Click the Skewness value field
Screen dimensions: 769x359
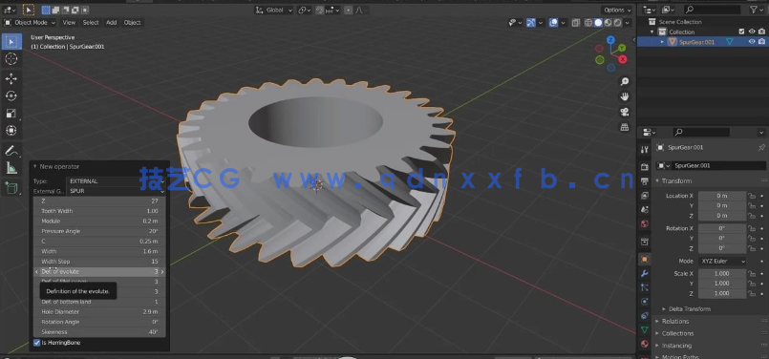[x=99, y=332]
